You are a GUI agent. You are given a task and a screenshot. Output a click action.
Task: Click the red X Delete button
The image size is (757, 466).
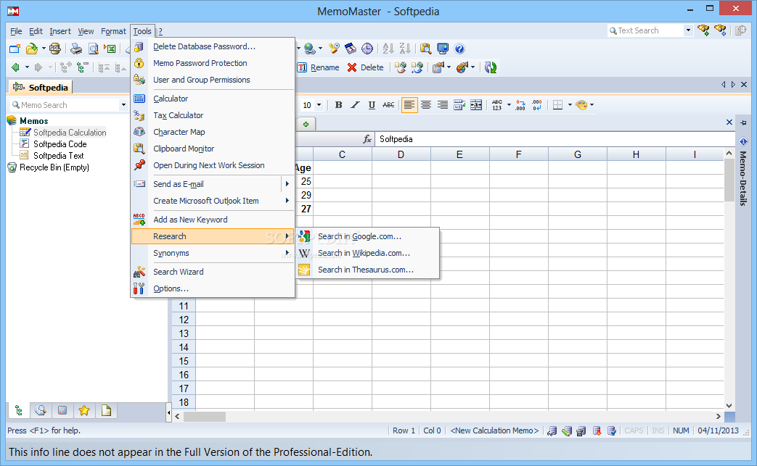click(366, 67)
